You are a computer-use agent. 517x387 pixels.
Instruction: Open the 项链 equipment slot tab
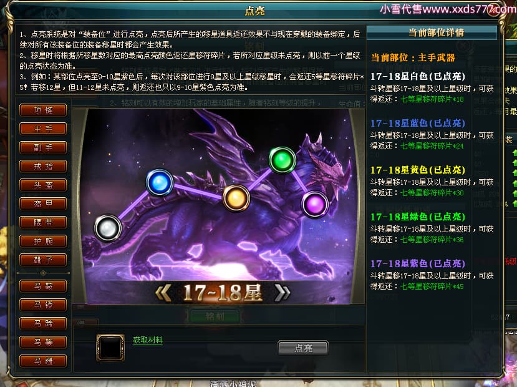43,110
